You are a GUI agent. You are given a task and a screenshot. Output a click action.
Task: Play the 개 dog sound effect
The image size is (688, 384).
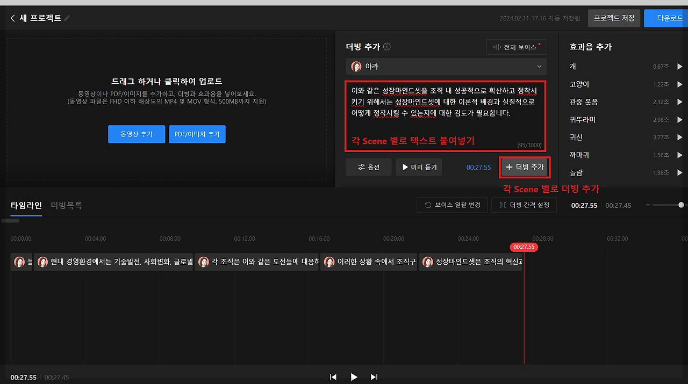(x=679, y=66)
